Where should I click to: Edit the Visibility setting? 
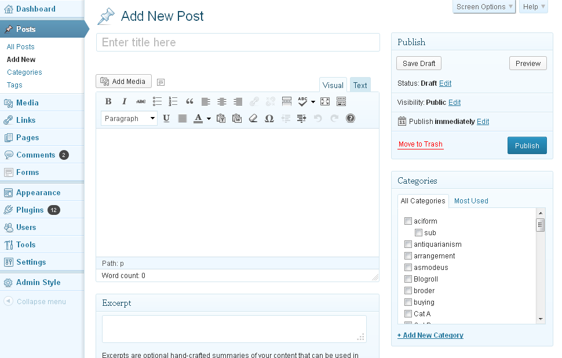click(x=454, y=103)
